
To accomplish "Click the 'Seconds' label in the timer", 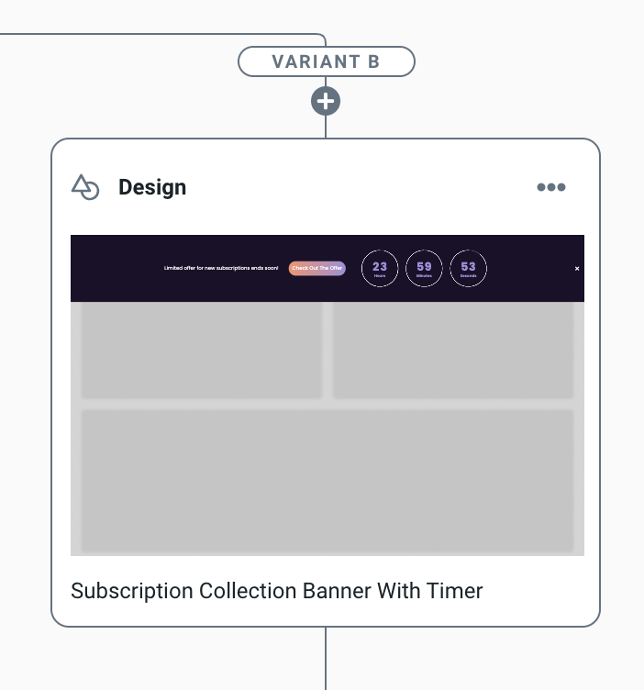I will click(x=468, y=275).
